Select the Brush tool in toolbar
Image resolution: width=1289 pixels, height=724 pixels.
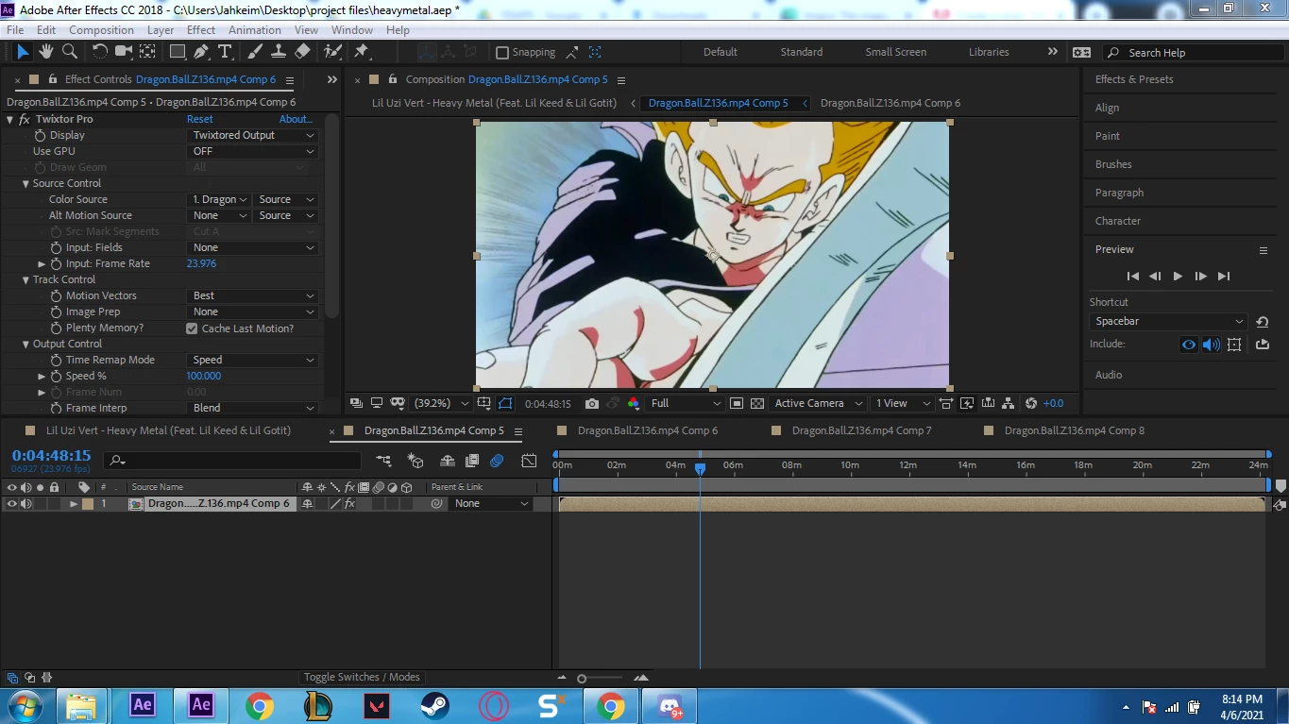coord(255,52)
